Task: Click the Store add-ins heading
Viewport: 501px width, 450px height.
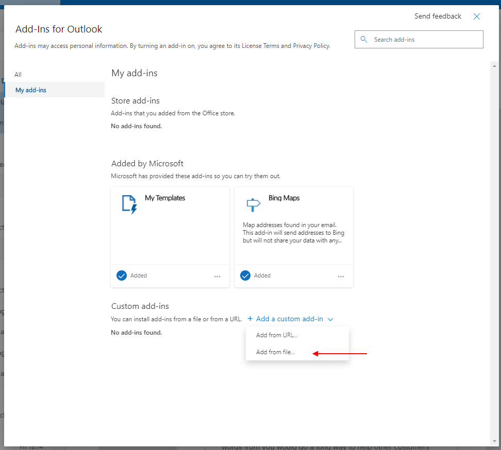Action: click(x=136, y=101)
